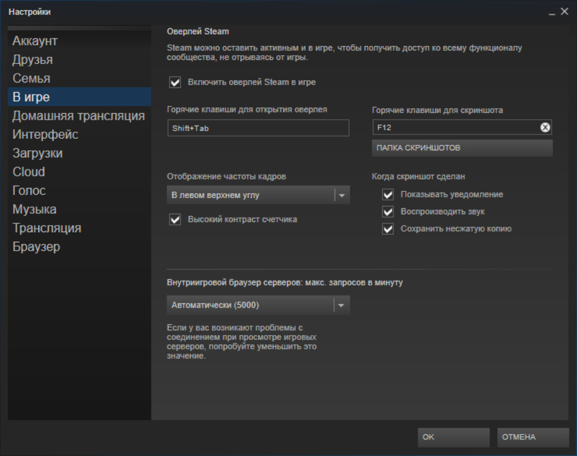
Task: Clear the F12 screenshot hotkey field
Action: (x=545, y=127)
